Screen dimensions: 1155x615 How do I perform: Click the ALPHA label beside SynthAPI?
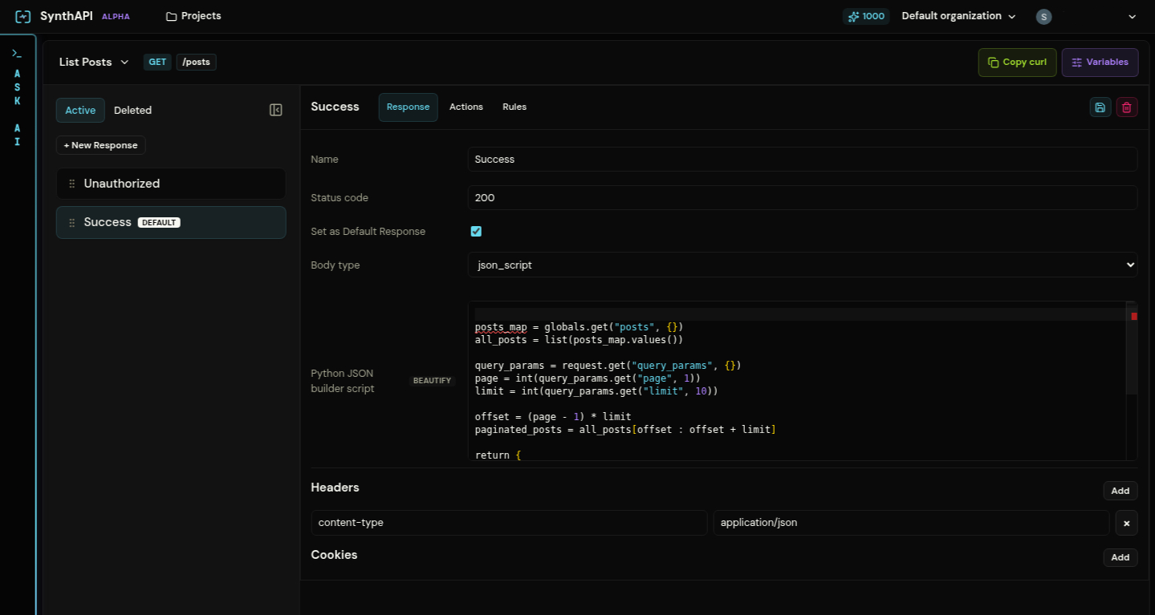(116, 17)
